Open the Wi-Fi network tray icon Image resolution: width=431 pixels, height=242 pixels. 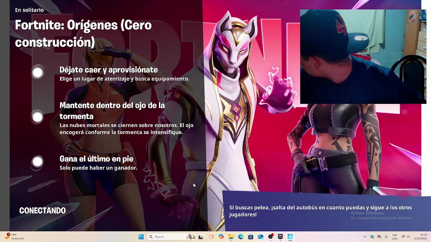403,237
